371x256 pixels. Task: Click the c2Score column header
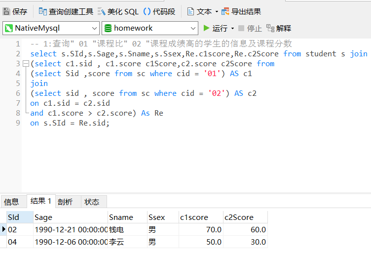[x=245, y=217]
